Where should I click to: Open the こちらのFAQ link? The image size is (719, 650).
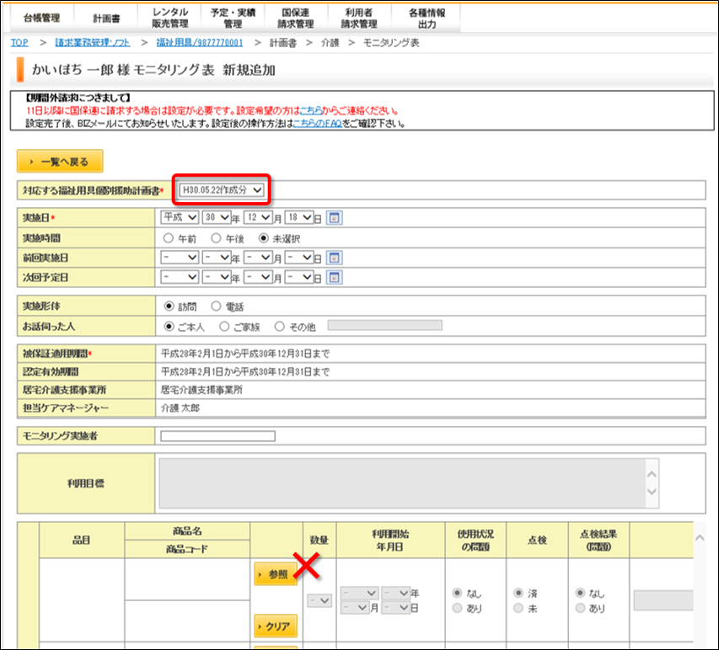click(317, 123)
